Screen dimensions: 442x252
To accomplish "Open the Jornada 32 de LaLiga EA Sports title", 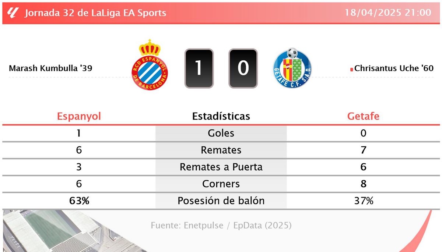I will pos(95,13).
